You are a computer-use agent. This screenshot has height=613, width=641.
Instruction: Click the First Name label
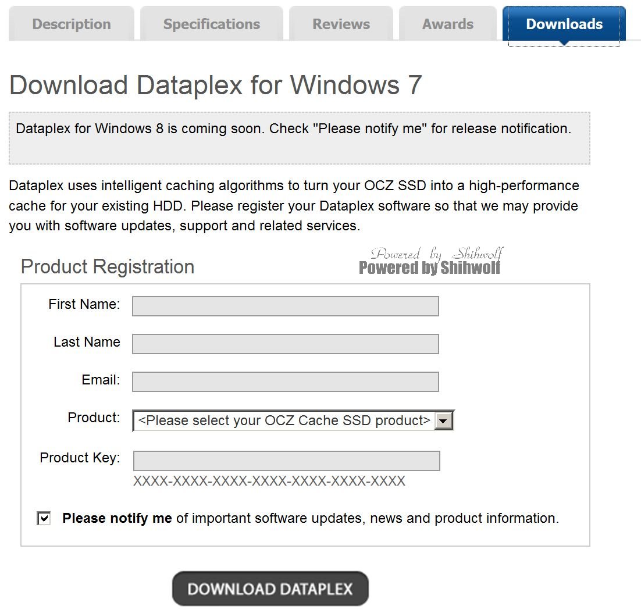(84, 304)
